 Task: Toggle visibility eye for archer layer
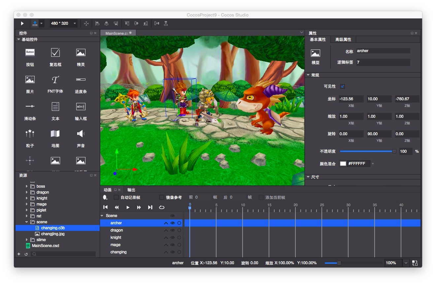click(173, 223)
